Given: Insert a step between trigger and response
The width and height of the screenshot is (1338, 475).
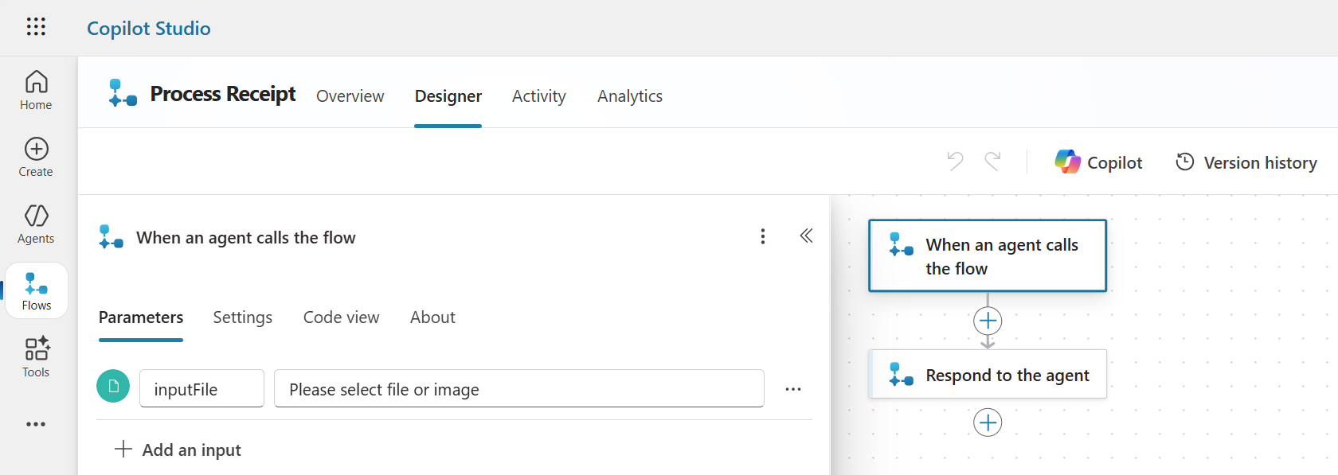Looking at the screenshot, I should point(988,321).
